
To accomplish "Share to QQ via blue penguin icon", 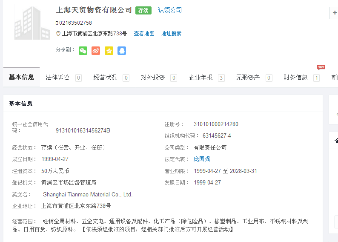I will [x=122, y=51].
